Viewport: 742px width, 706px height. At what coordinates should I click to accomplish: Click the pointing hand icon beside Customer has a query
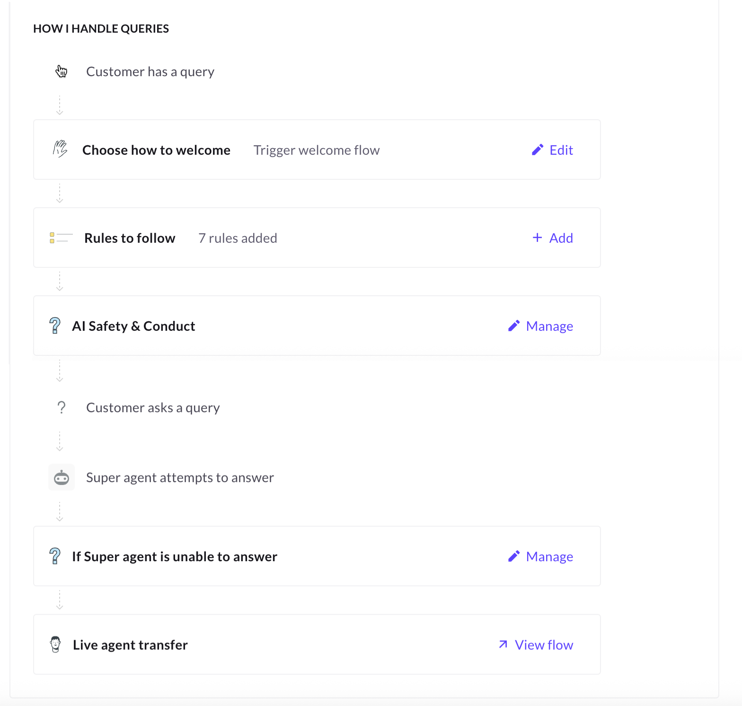coord(62,71)
